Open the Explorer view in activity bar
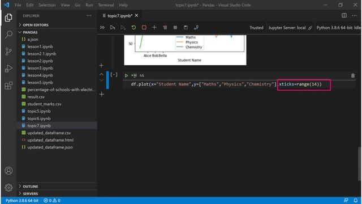Image resolution: width=362 pixels, height=204 pixels. pos(8,18)
